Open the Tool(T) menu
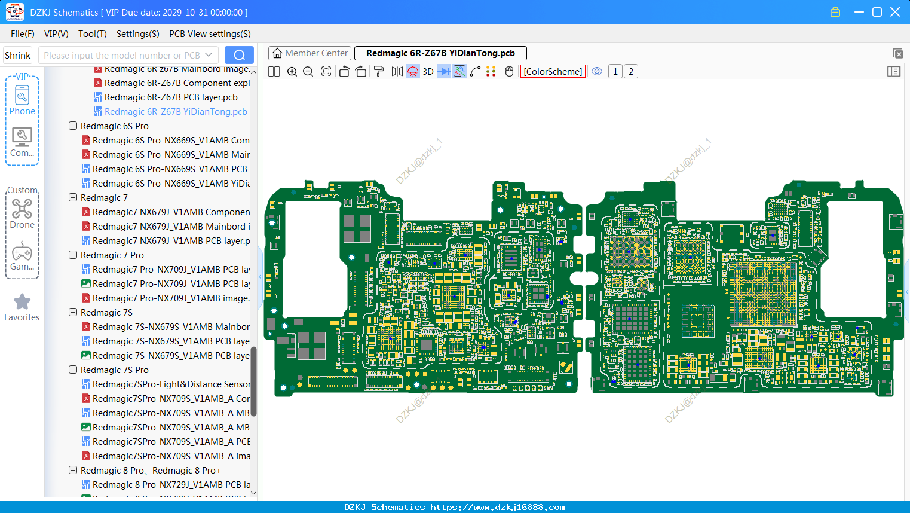 tap(93, 34)
